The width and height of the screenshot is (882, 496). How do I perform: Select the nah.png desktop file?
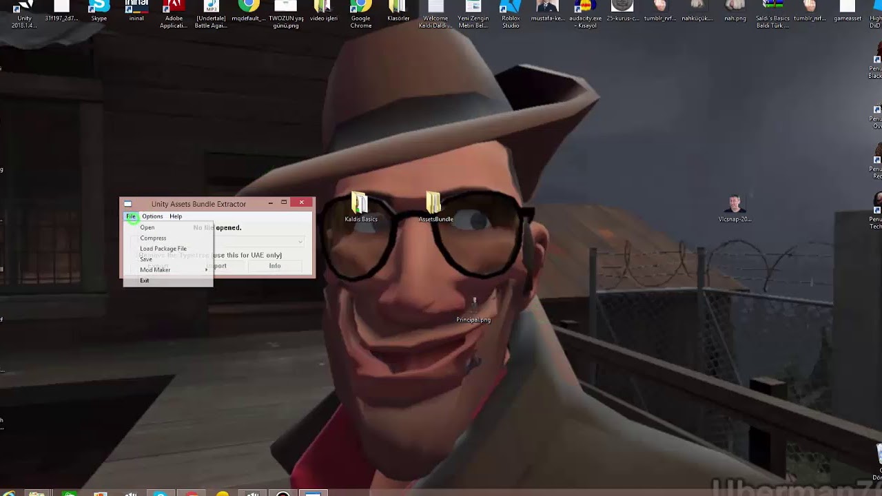pyautogui.click(x=735, y=11)
